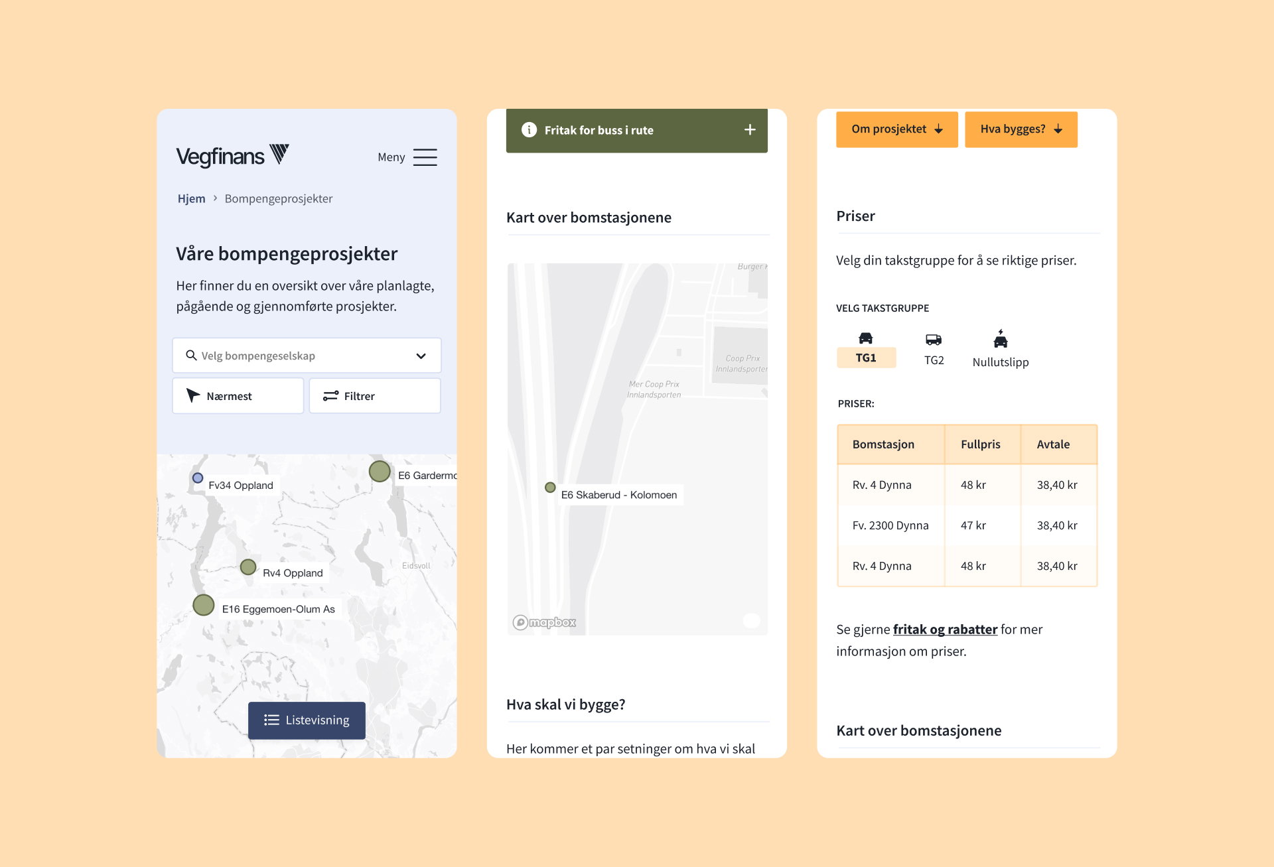The width and height of the screenshot is (1274, 867).
Task: Click the Fv34 Oppland map marker
Action: (x=198, y=478)
